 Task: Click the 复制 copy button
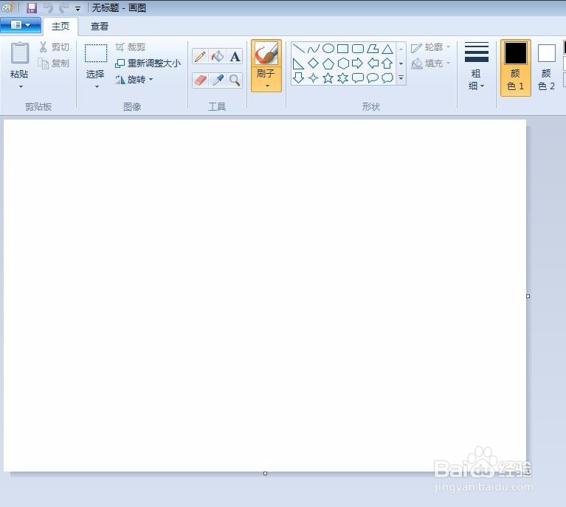tap(54, 63)
